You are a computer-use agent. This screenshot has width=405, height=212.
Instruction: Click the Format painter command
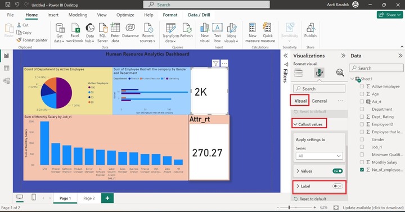32,40
